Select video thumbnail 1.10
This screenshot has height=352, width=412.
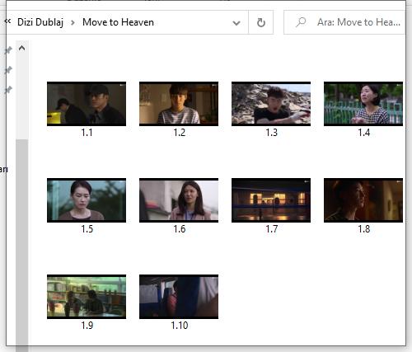179,297
